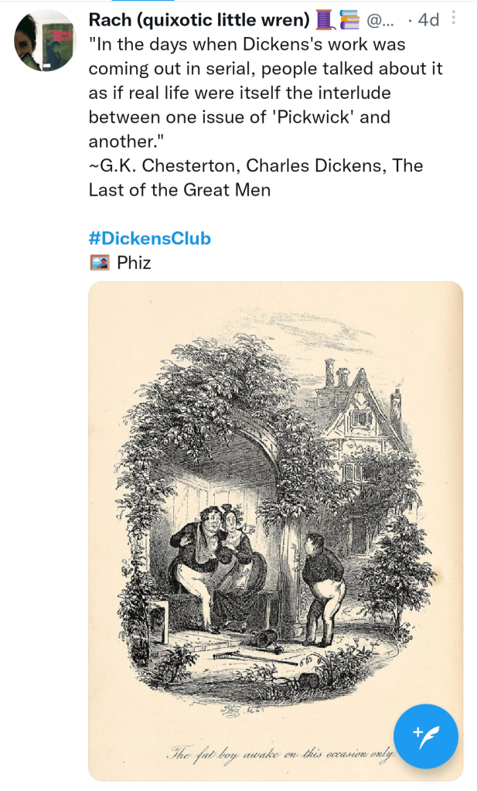Open the tweet's three-dot more options menu

pos(452,18)
